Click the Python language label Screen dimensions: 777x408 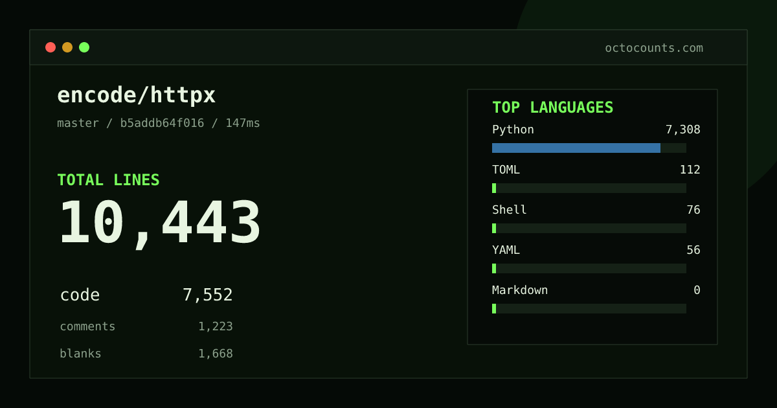(x=513, y=130)
